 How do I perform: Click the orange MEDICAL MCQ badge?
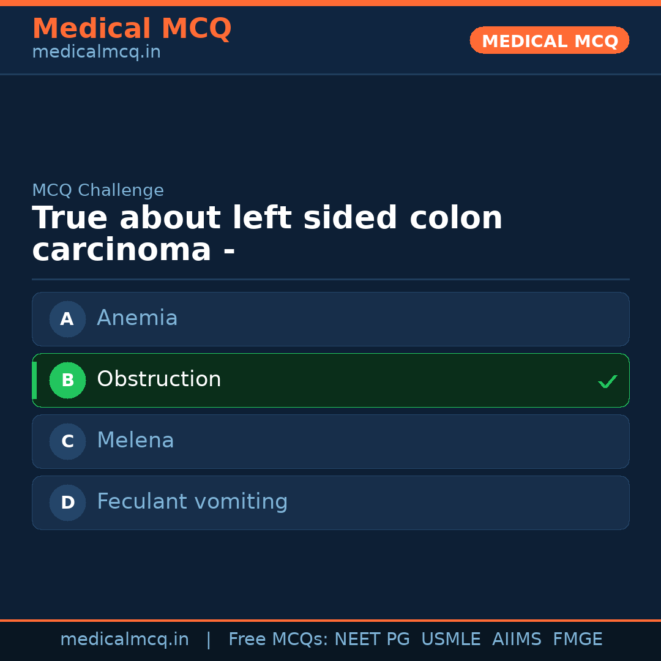549,40
